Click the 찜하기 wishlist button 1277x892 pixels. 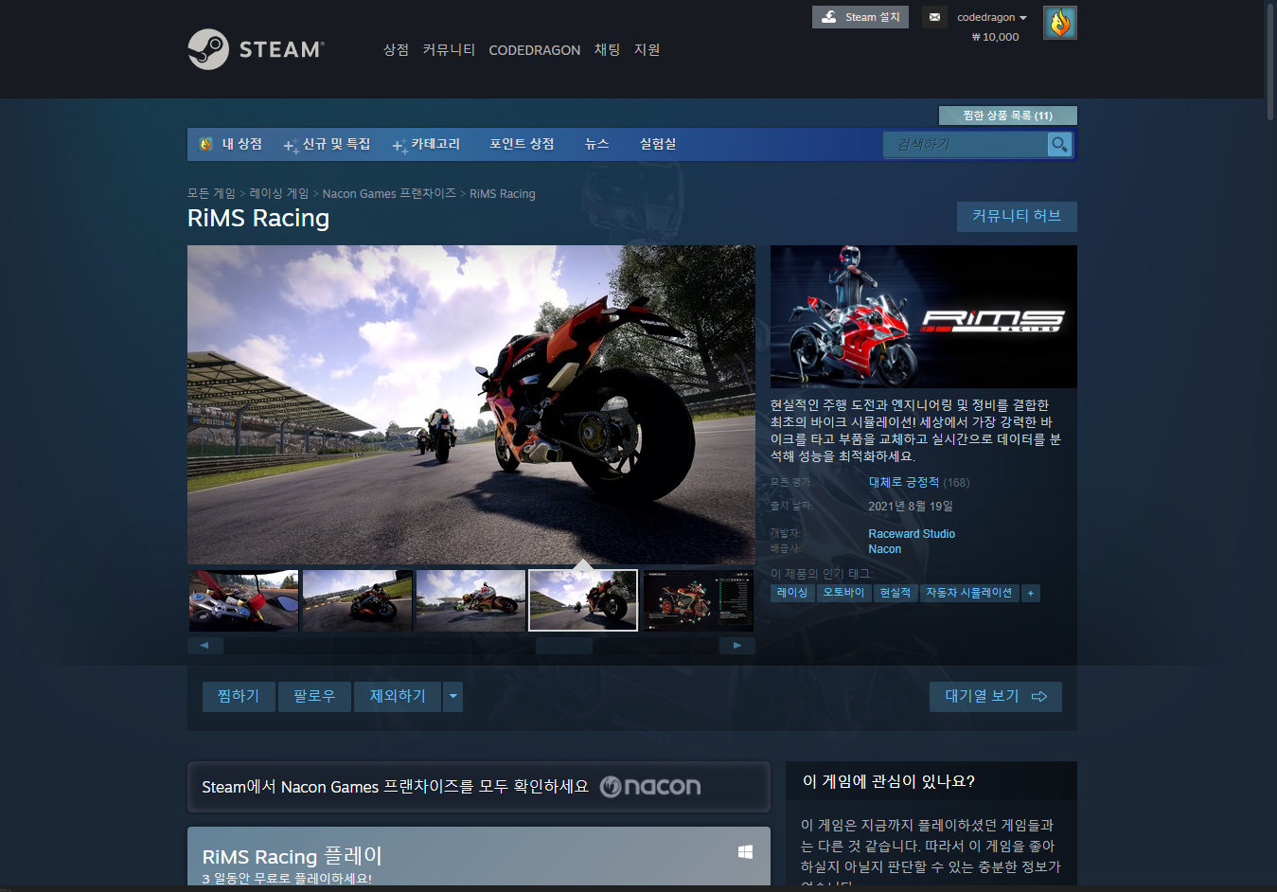(x=239, y=696)
